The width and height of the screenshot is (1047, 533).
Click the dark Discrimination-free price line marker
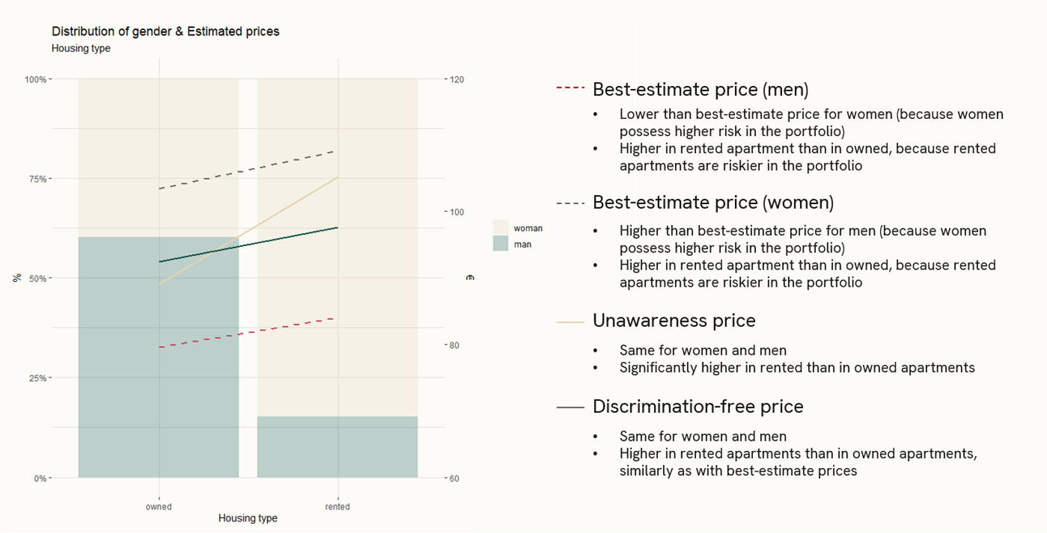[570, 407]
